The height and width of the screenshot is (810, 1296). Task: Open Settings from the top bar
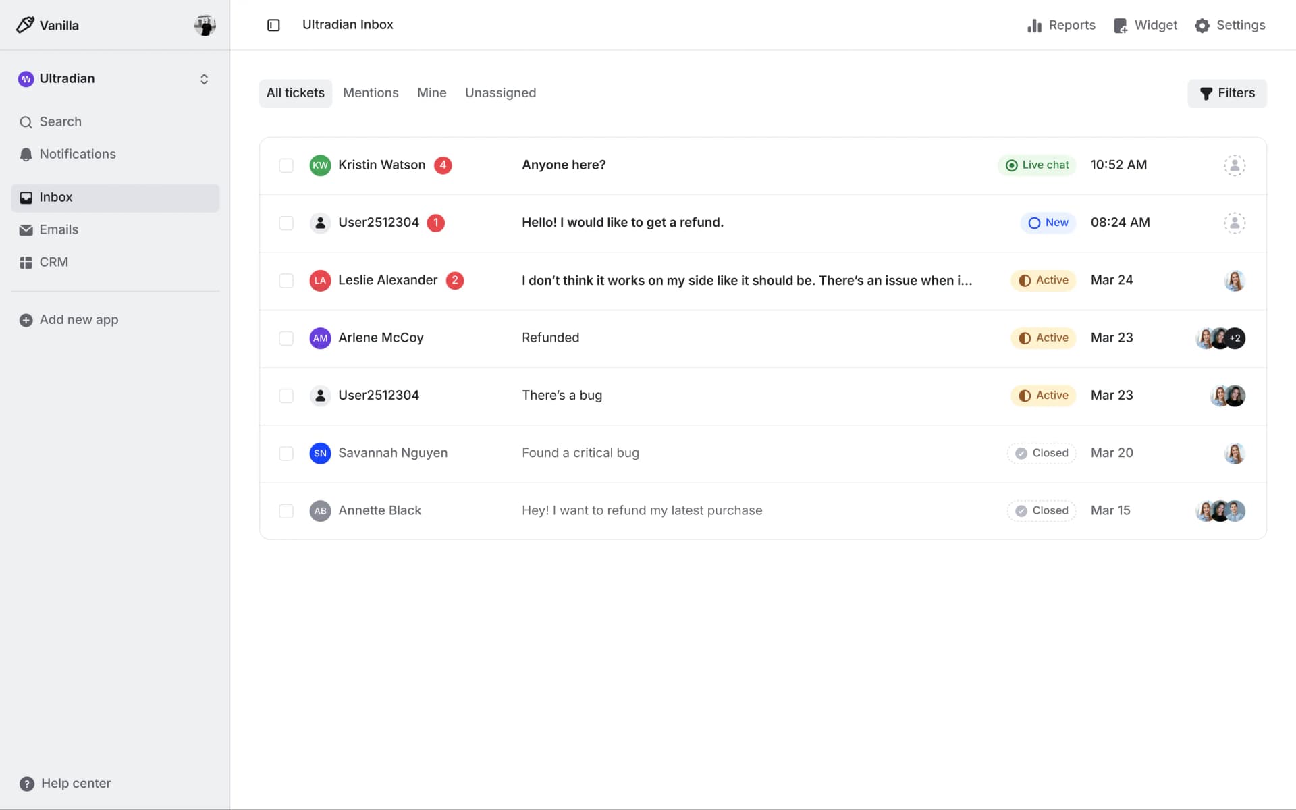1231,25
